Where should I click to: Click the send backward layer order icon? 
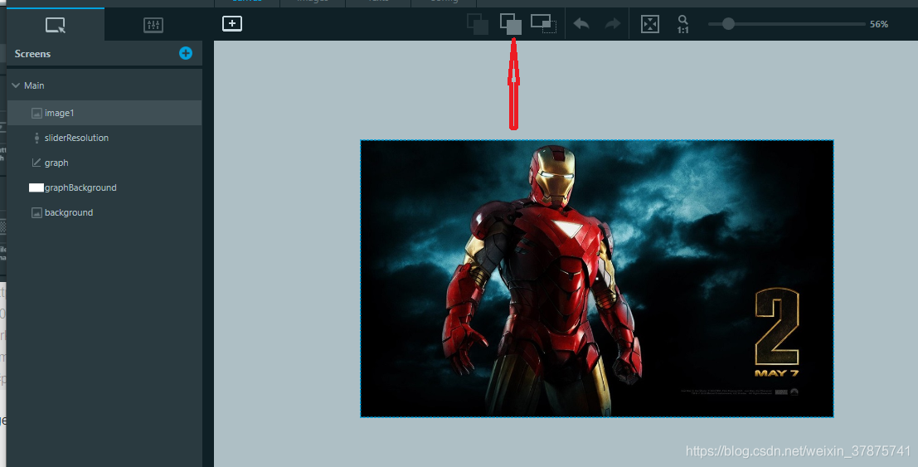(x=511, y=24)
